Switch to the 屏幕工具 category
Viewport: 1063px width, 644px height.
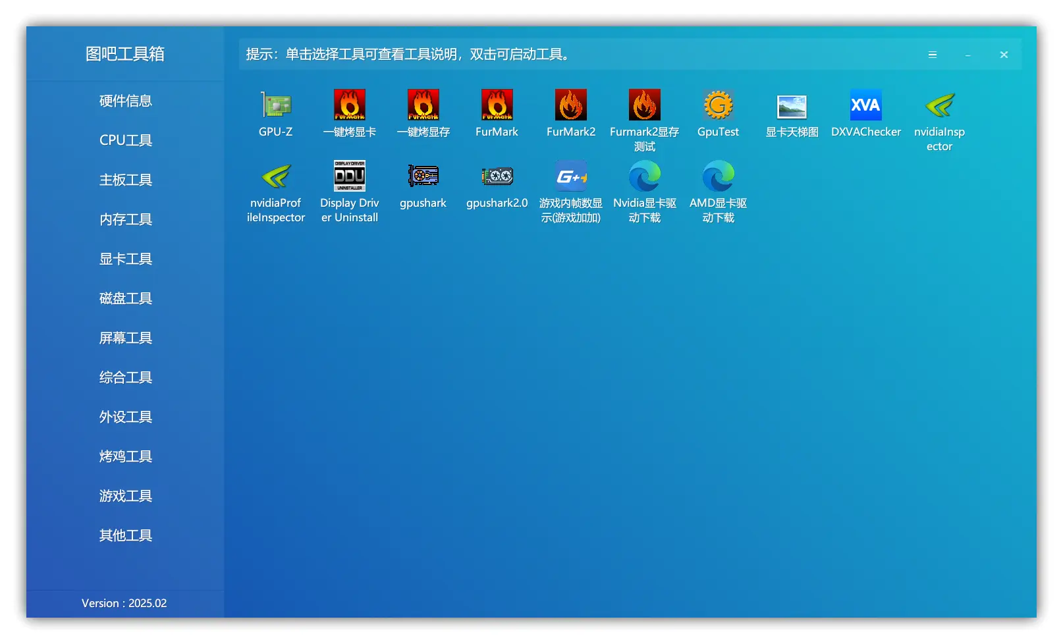pos(125,338)
